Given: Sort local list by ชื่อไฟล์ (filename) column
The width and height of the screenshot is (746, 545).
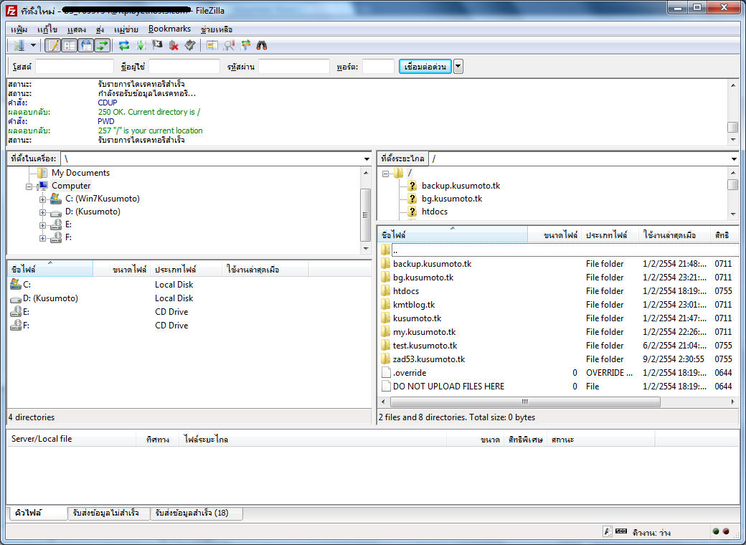Looking at the screenshot, I should tap(50, 269).
